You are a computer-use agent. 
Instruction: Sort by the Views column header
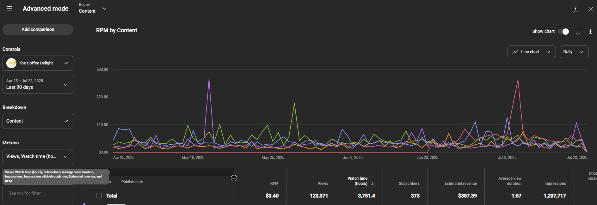pyautogui.click(x=323, y=184)
